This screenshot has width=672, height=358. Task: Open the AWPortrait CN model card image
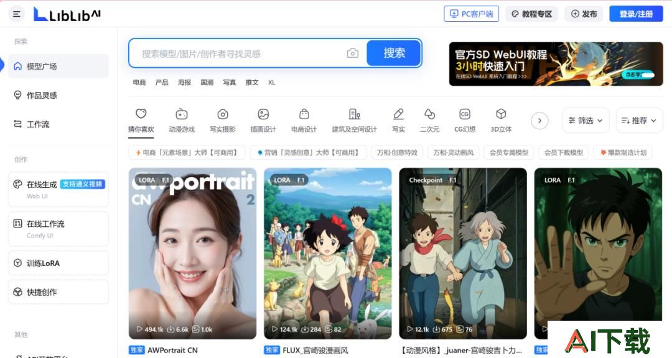[x=192, y=254]
